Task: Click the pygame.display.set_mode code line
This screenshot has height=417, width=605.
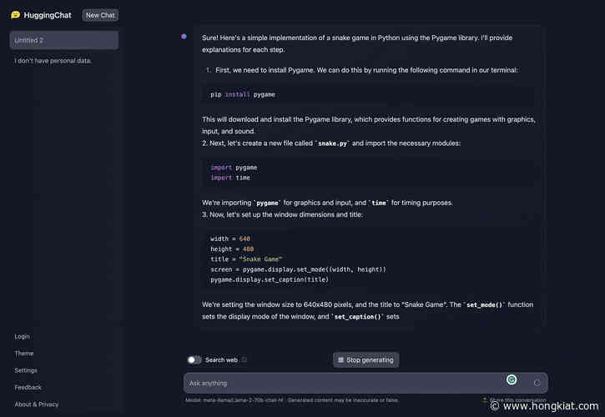Action: tap(298, 269)
